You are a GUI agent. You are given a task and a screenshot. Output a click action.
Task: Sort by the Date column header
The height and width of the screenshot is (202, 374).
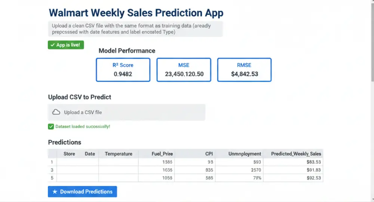pos(90,154)
